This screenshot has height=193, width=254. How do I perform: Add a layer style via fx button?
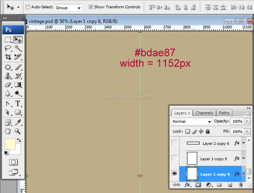point(187,185)
